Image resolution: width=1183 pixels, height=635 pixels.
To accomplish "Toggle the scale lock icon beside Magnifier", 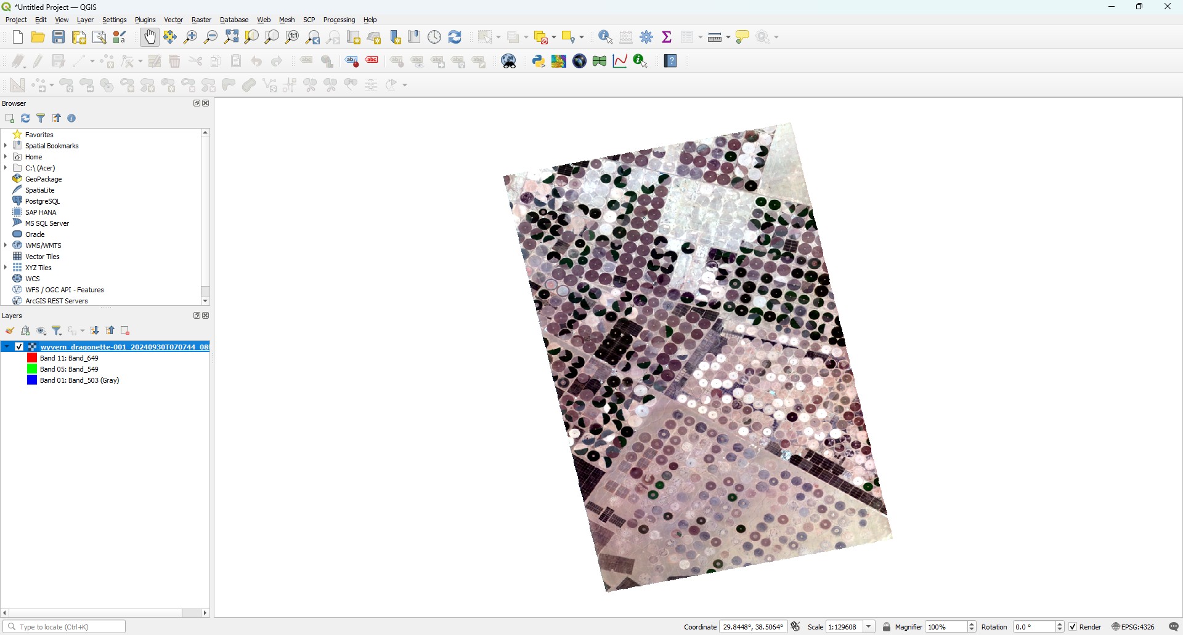I will pyautogui.click(x=887, y=627).
